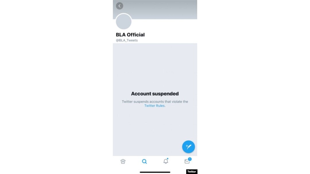Open the Home tab icon
Viewport: 310px width, 174px height.
(123, 161)
